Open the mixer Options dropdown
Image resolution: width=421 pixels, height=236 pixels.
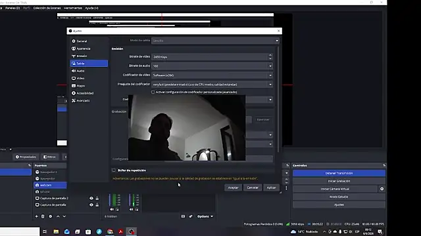205,216
